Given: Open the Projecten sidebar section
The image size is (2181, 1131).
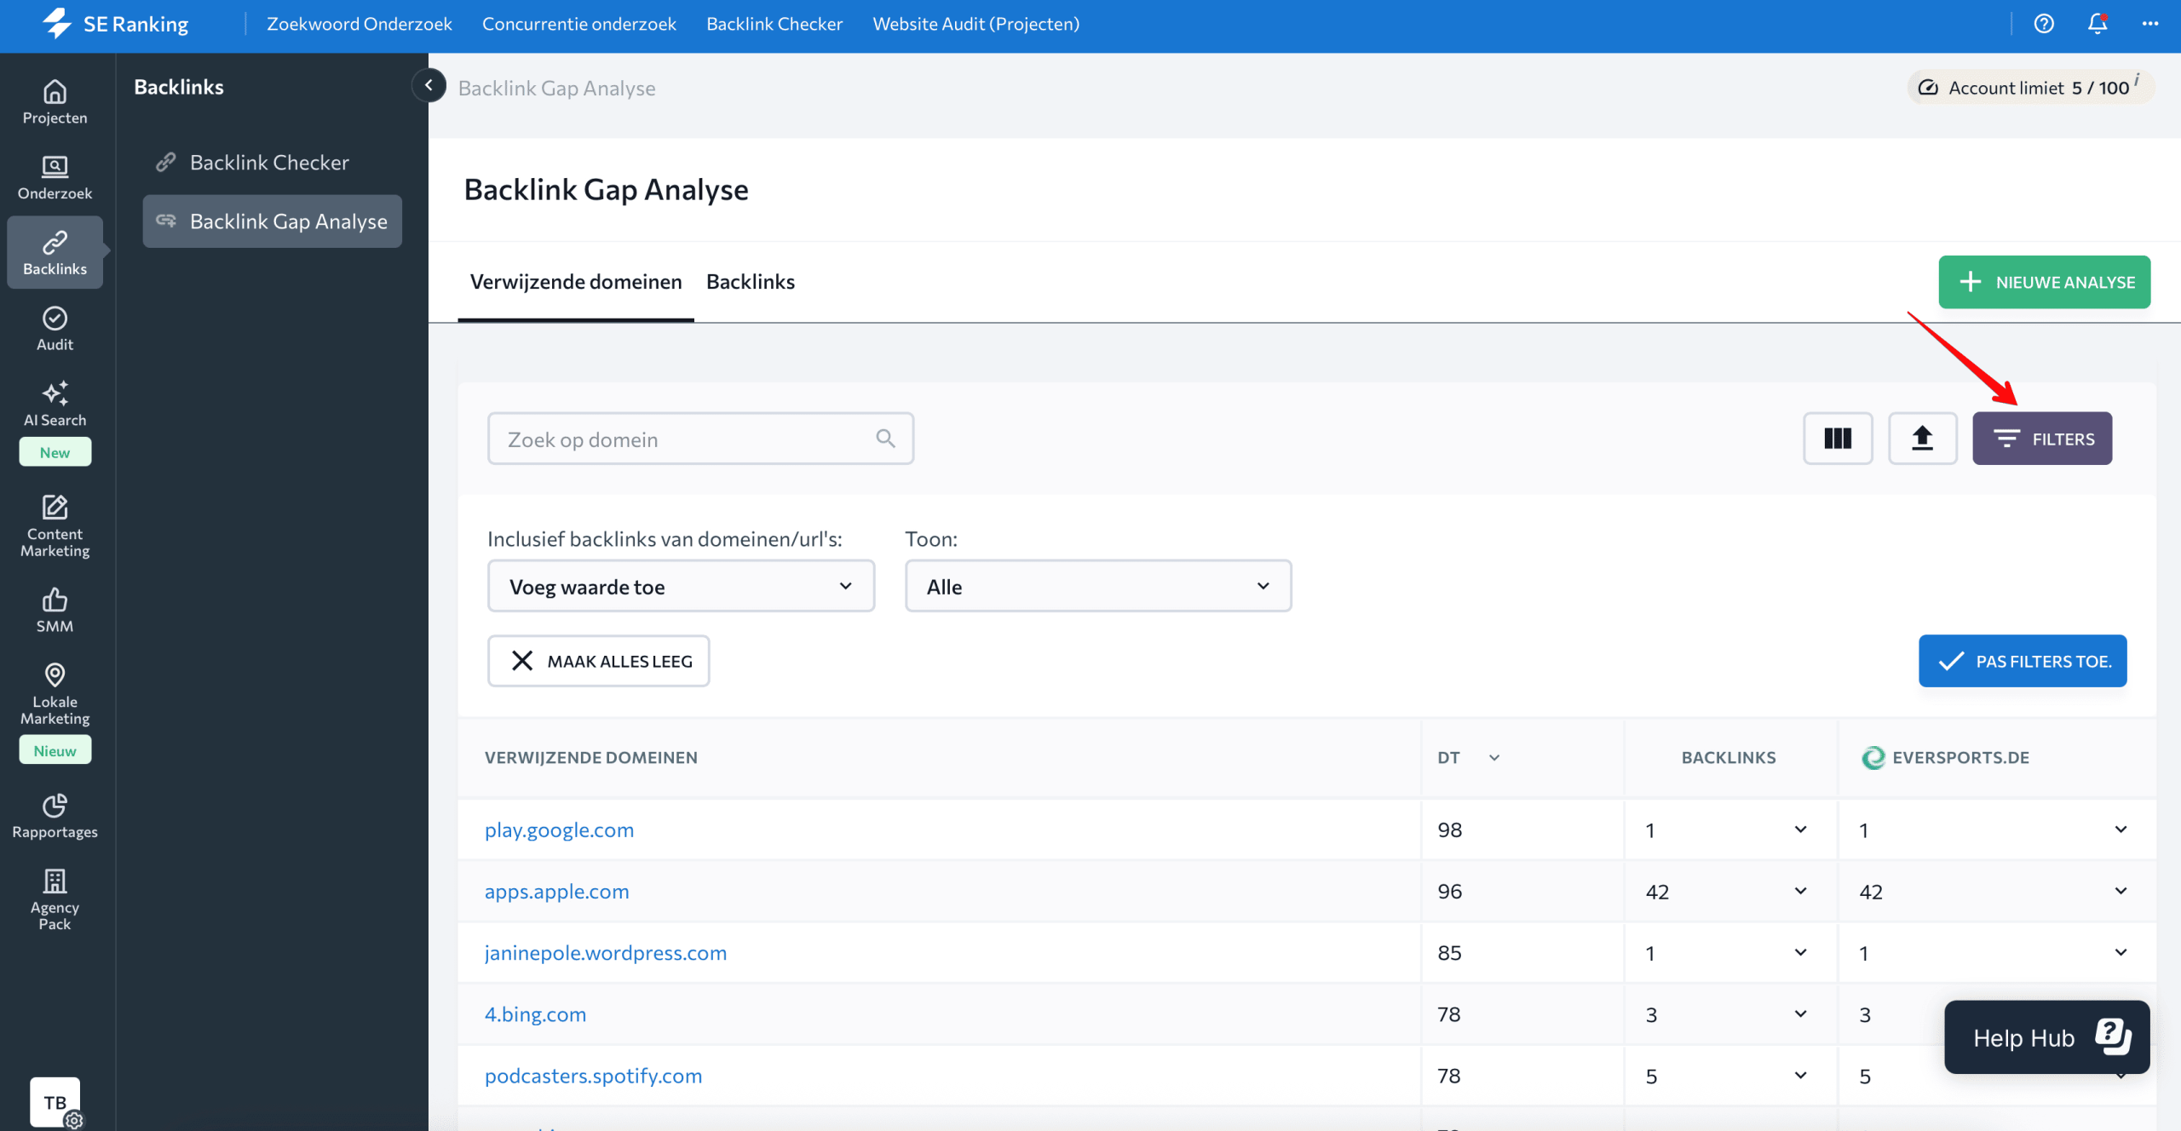Looking at the screenshot, I should coord(55,102).
